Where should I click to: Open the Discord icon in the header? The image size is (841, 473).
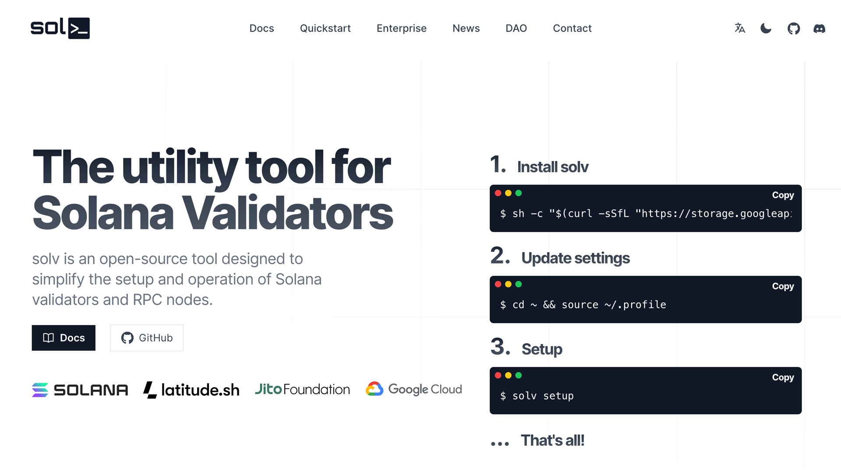[x=820, y=28]
